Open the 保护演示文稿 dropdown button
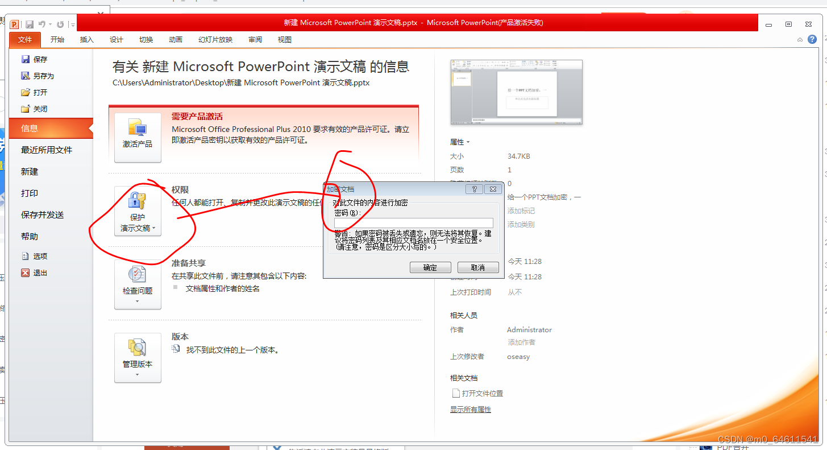Image resolution: width=827 pixels, height=450 pixels. point(138,211)
